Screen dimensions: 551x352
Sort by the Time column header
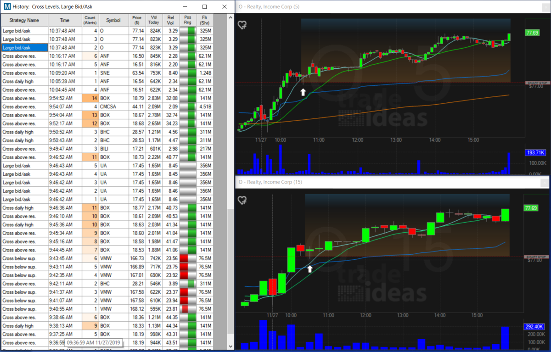pyautogui.click(x=64, y=20)
